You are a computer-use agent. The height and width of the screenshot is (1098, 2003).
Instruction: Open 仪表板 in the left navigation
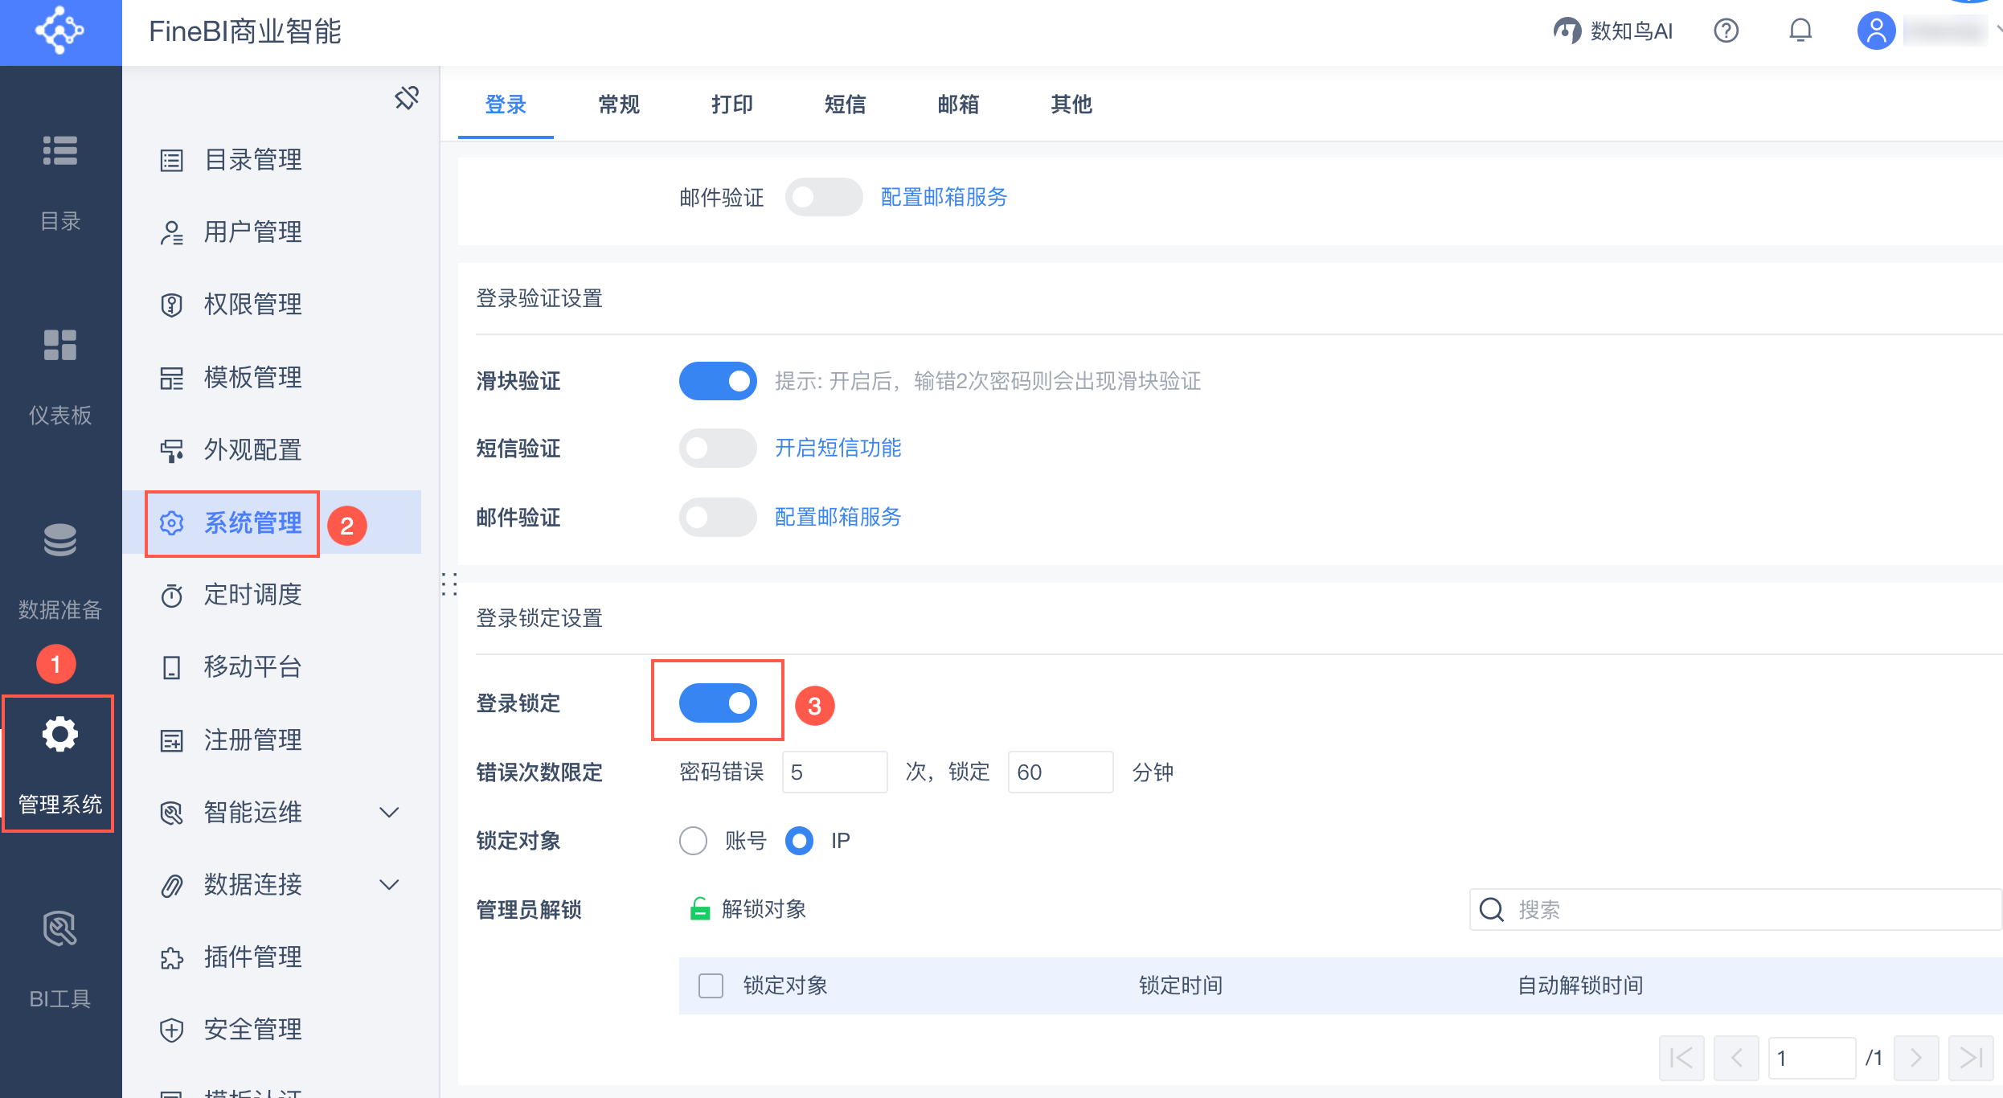(60, 375)
